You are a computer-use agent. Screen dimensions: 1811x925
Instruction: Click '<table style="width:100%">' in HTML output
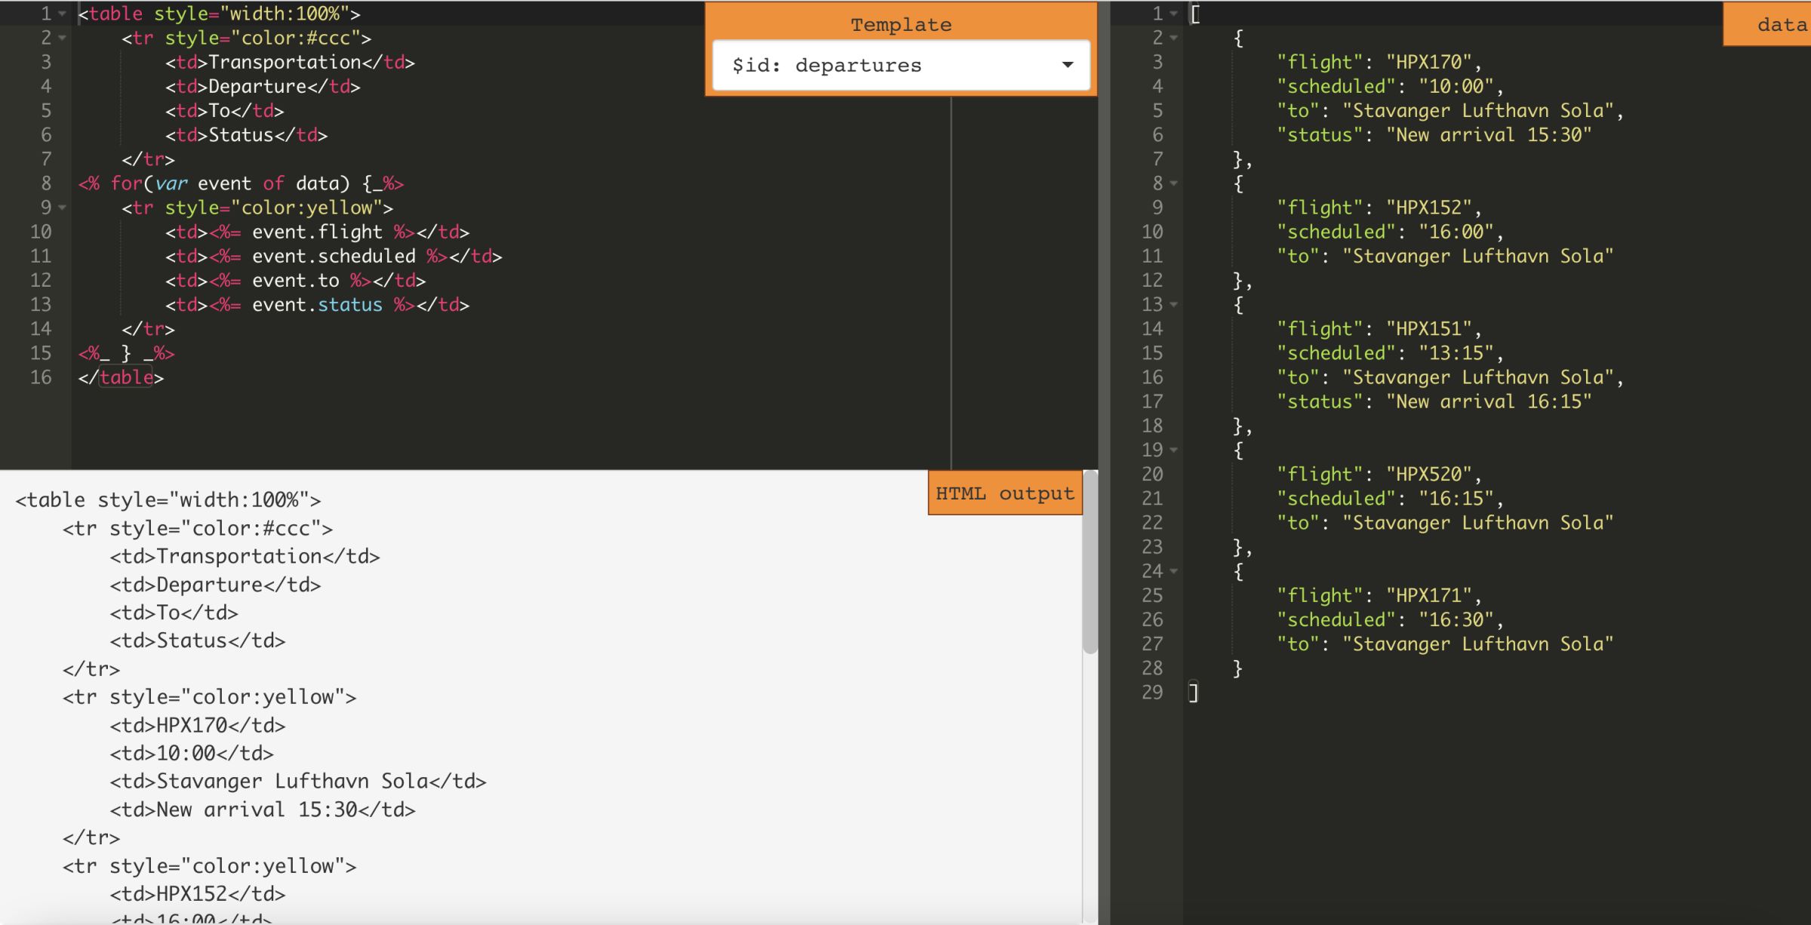coord(168,500)
